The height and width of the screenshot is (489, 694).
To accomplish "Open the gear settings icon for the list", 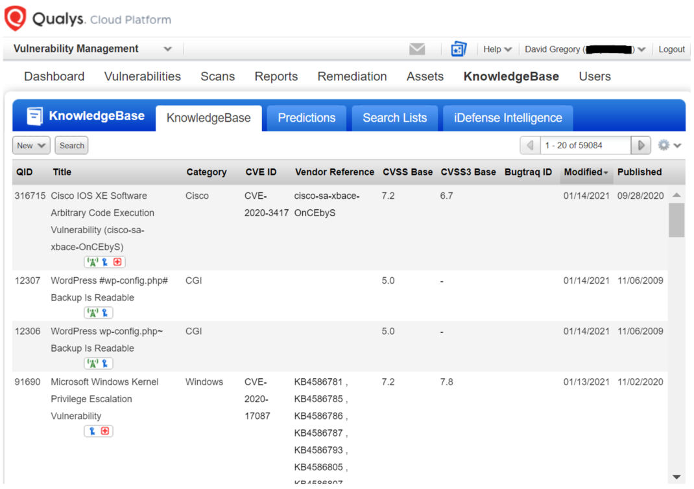I will 664,145.
